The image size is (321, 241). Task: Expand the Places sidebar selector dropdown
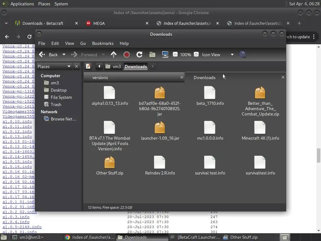(x=54, y=67)
